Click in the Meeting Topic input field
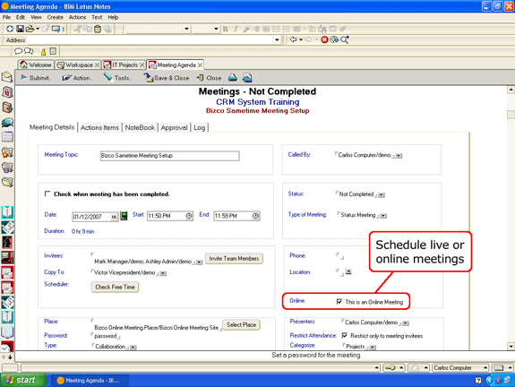The height and width of the screenshot is (387, 515). (x=169, y=156)
